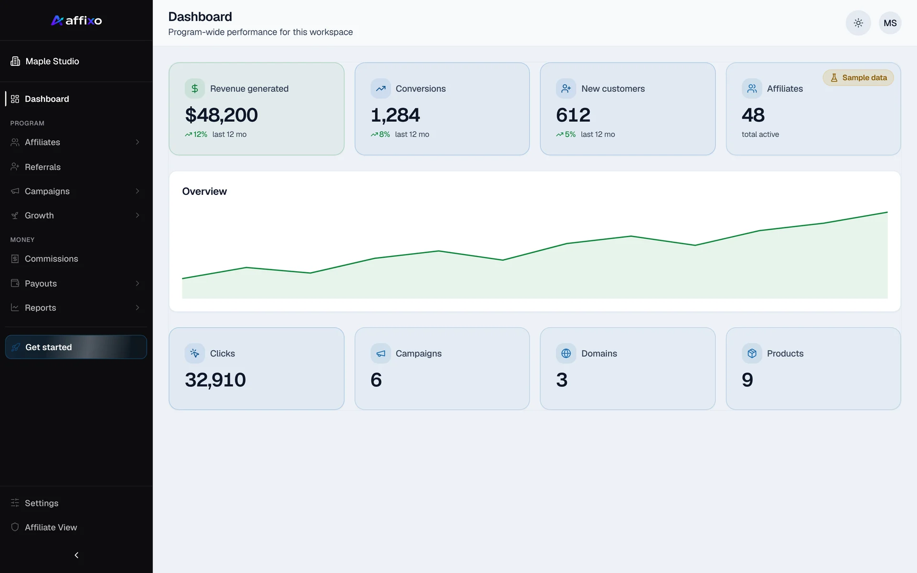Click the 12% revenue growth indicator

point(196,134)
